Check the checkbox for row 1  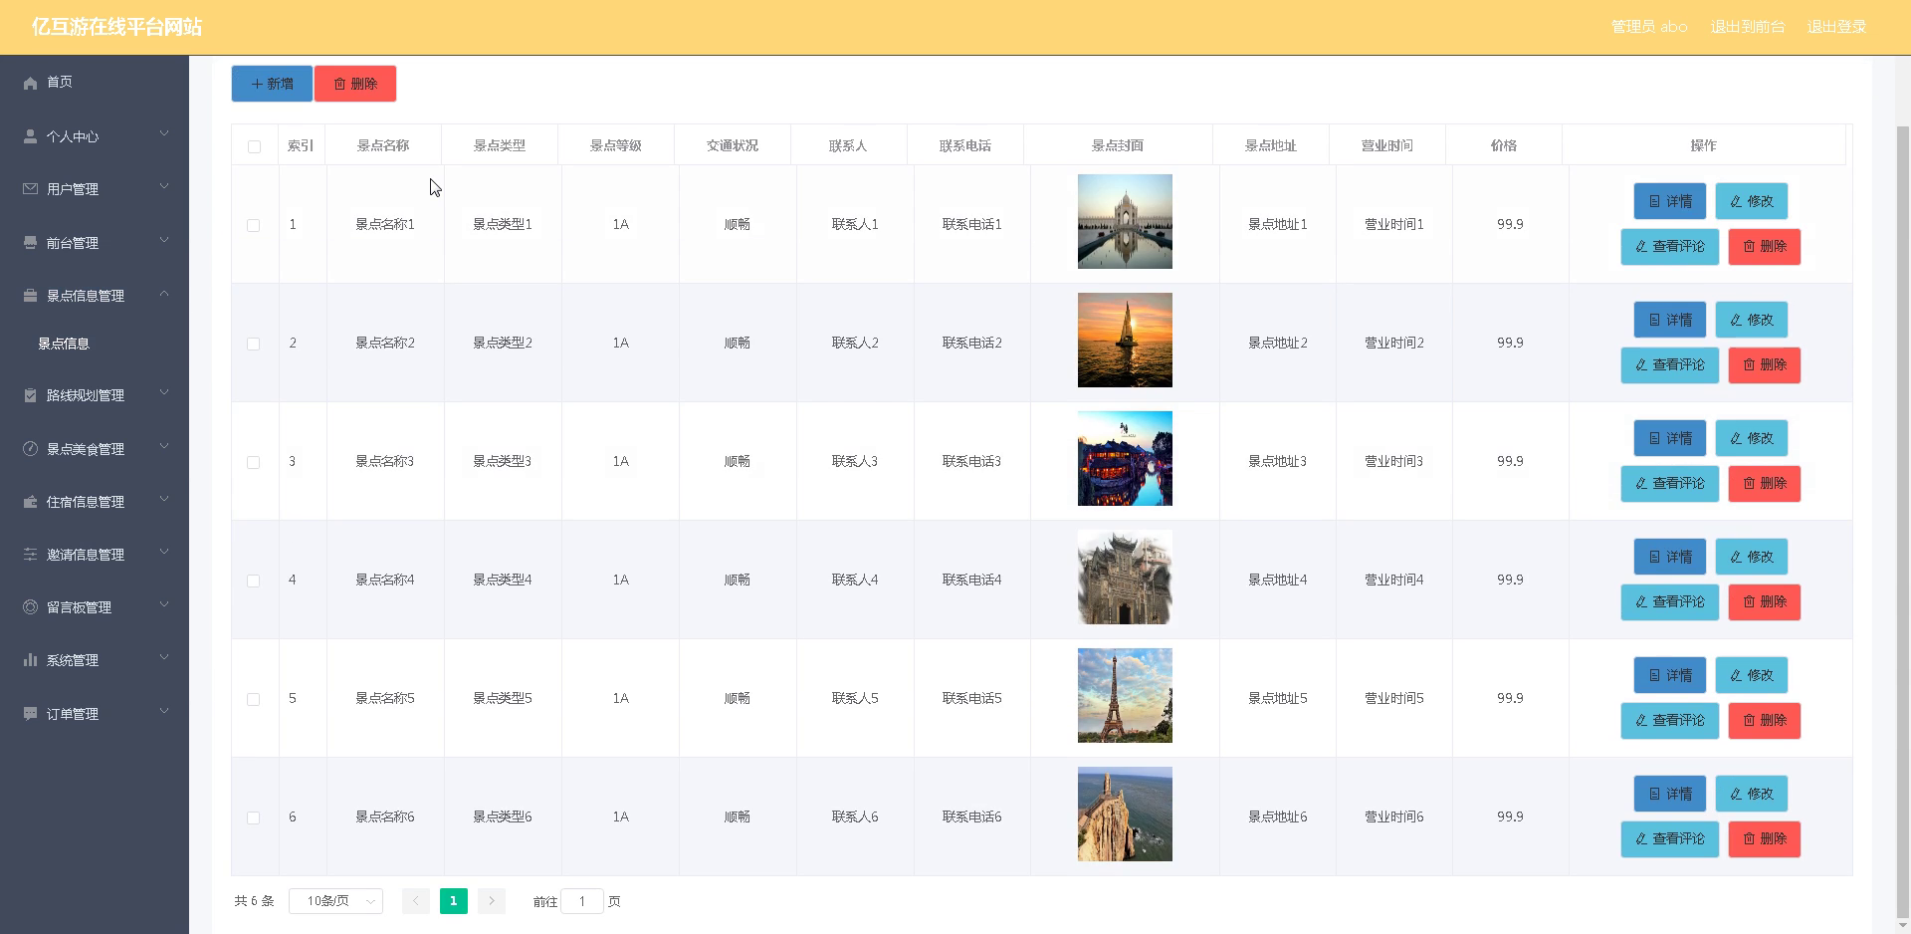254,225
